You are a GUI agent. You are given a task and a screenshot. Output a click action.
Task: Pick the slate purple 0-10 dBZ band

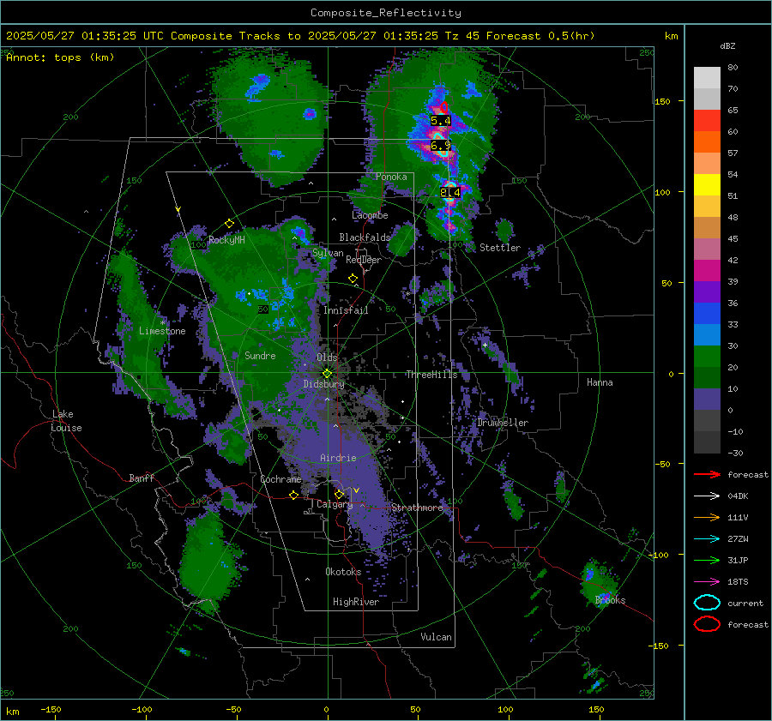click(x=707, y=400)
